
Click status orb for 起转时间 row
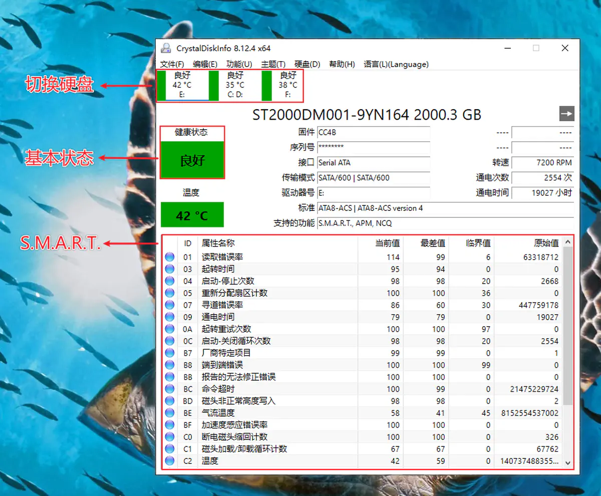pyautogui.click(x=170, y=269)
